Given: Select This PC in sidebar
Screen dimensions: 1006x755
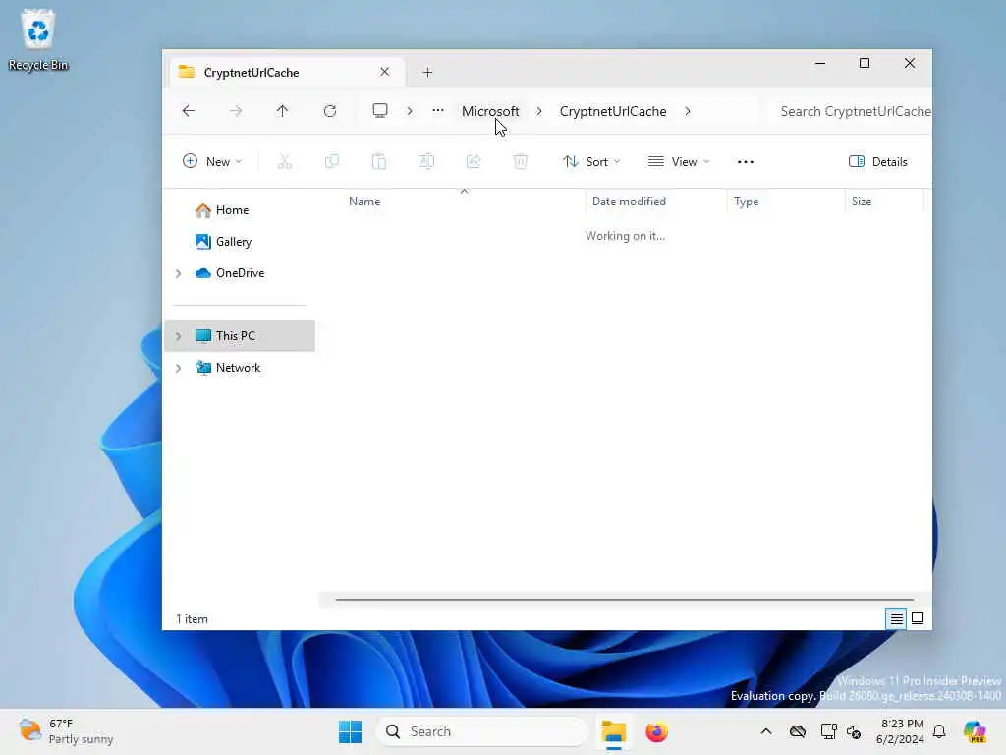Looking at the screenshot, I should tap(240, 336).
